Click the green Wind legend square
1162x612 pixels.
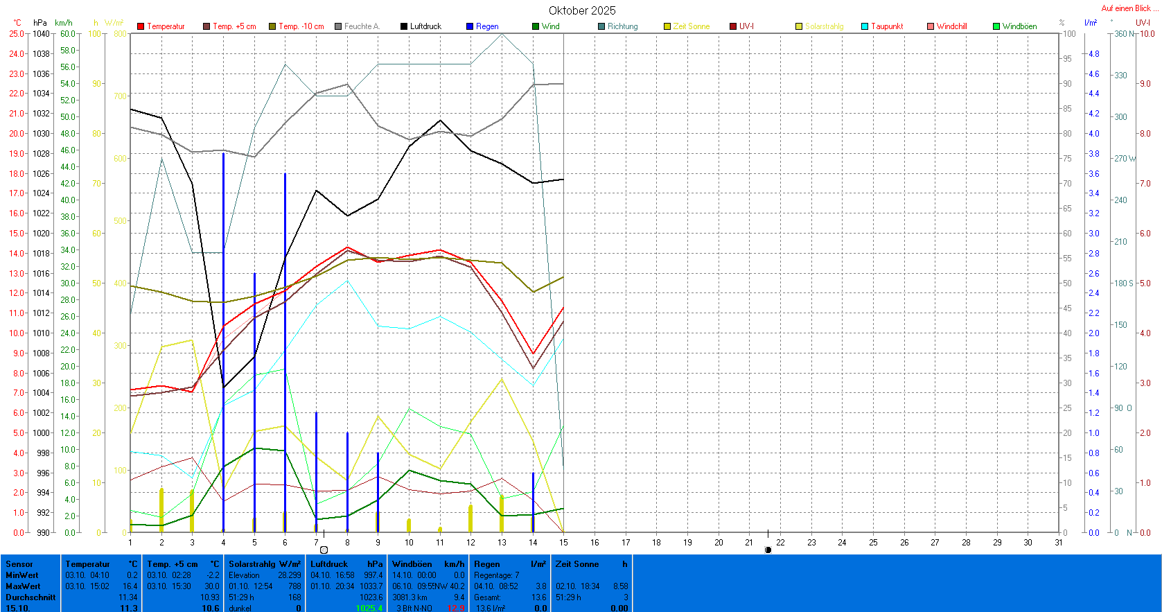click(x=536, y=26)
